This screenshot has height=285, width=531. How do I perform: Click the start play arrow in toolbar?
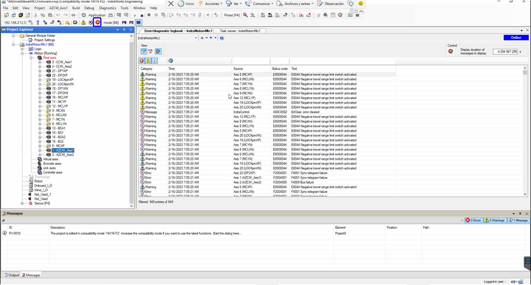(135, 15)
